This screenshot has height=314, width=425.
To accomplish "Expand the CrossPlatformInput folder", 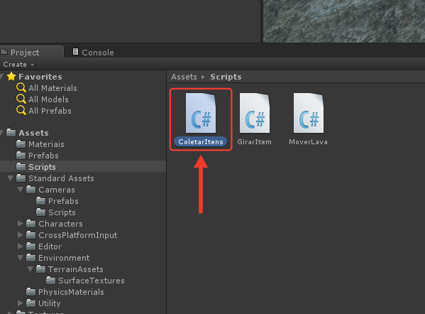I will click(21, 234).
